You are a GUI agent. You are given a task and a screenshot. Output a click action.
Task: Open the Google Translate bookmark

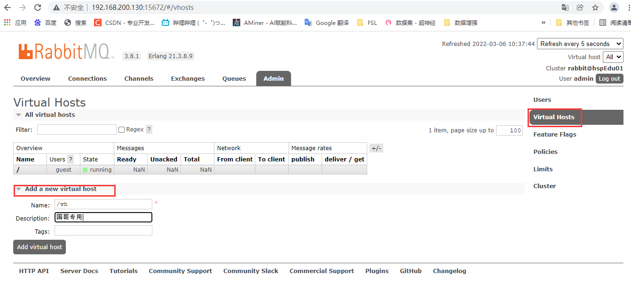click(x=327, y=23)
